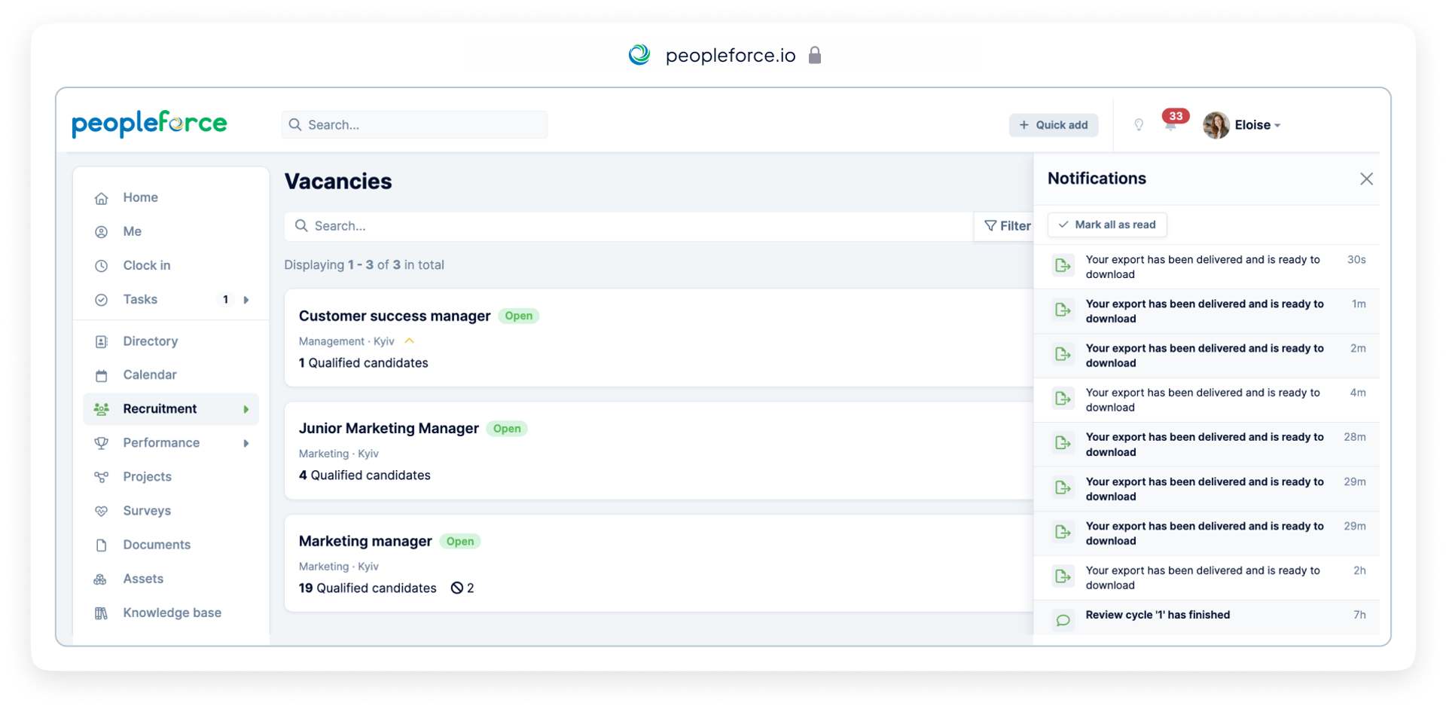Go to Home in sidebar
The height and width of the screenshot is (709, 1446).
pos(140,197)
